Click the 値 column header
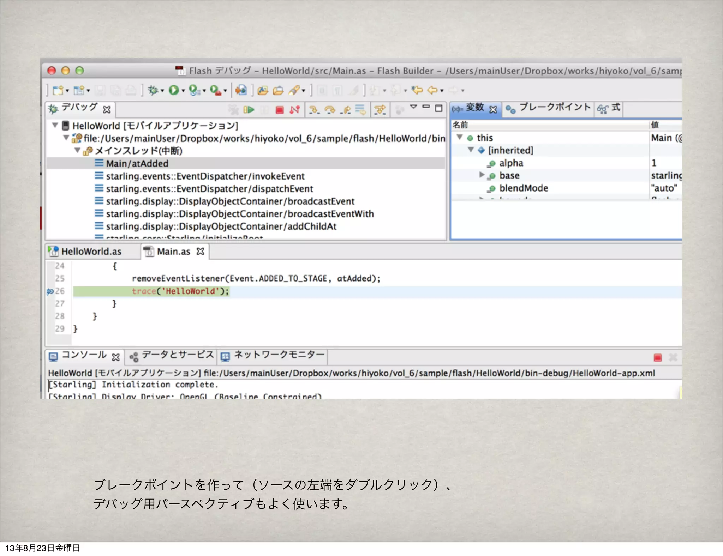Screen dimensions: 723x556 pyautogui.click(x=665, y=125)
